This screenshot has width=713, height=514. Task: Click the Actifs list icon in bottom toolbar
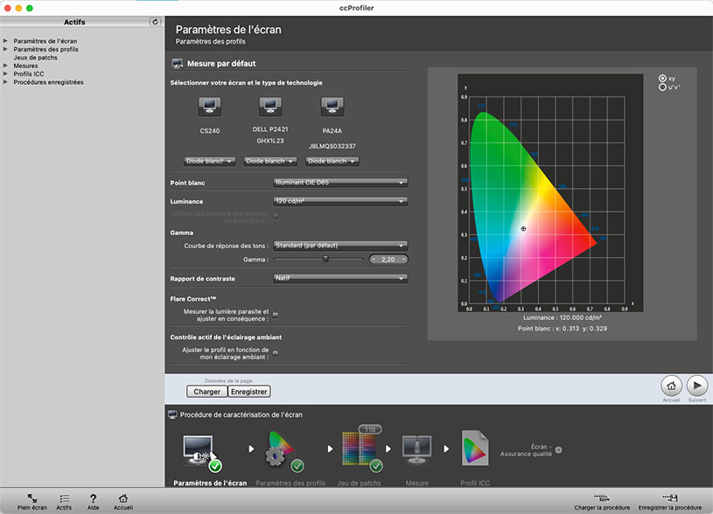tap(64, 498)
